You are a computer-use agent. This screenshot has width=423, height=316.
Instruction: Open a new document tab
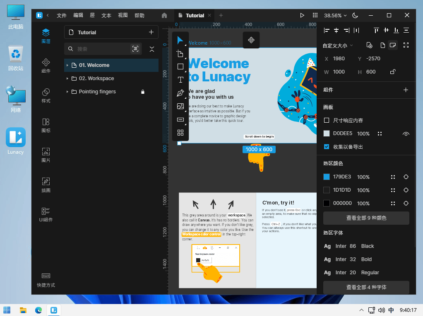[x=221, y=15]
